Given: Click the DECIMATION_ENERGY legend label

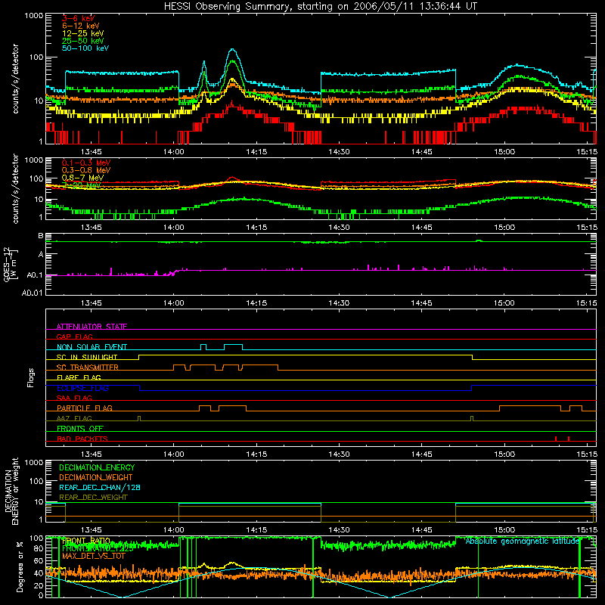Looking at the screenshot, I should tap(97, 467).
